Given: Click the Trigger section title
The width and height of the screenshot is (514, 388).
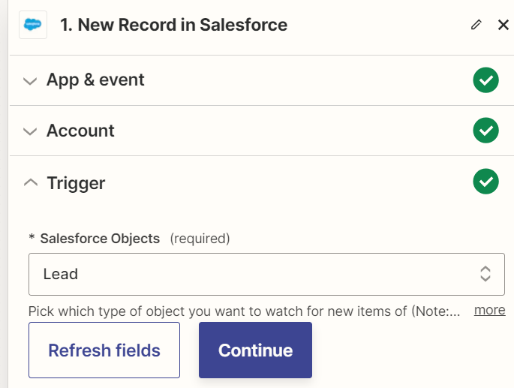Looking at the screenshot, I should click(x=76, y=183).
